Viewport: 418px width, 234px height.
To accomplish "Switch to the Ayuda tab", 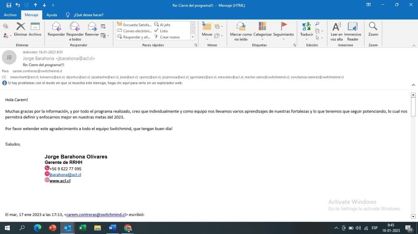I will [52, 15].
